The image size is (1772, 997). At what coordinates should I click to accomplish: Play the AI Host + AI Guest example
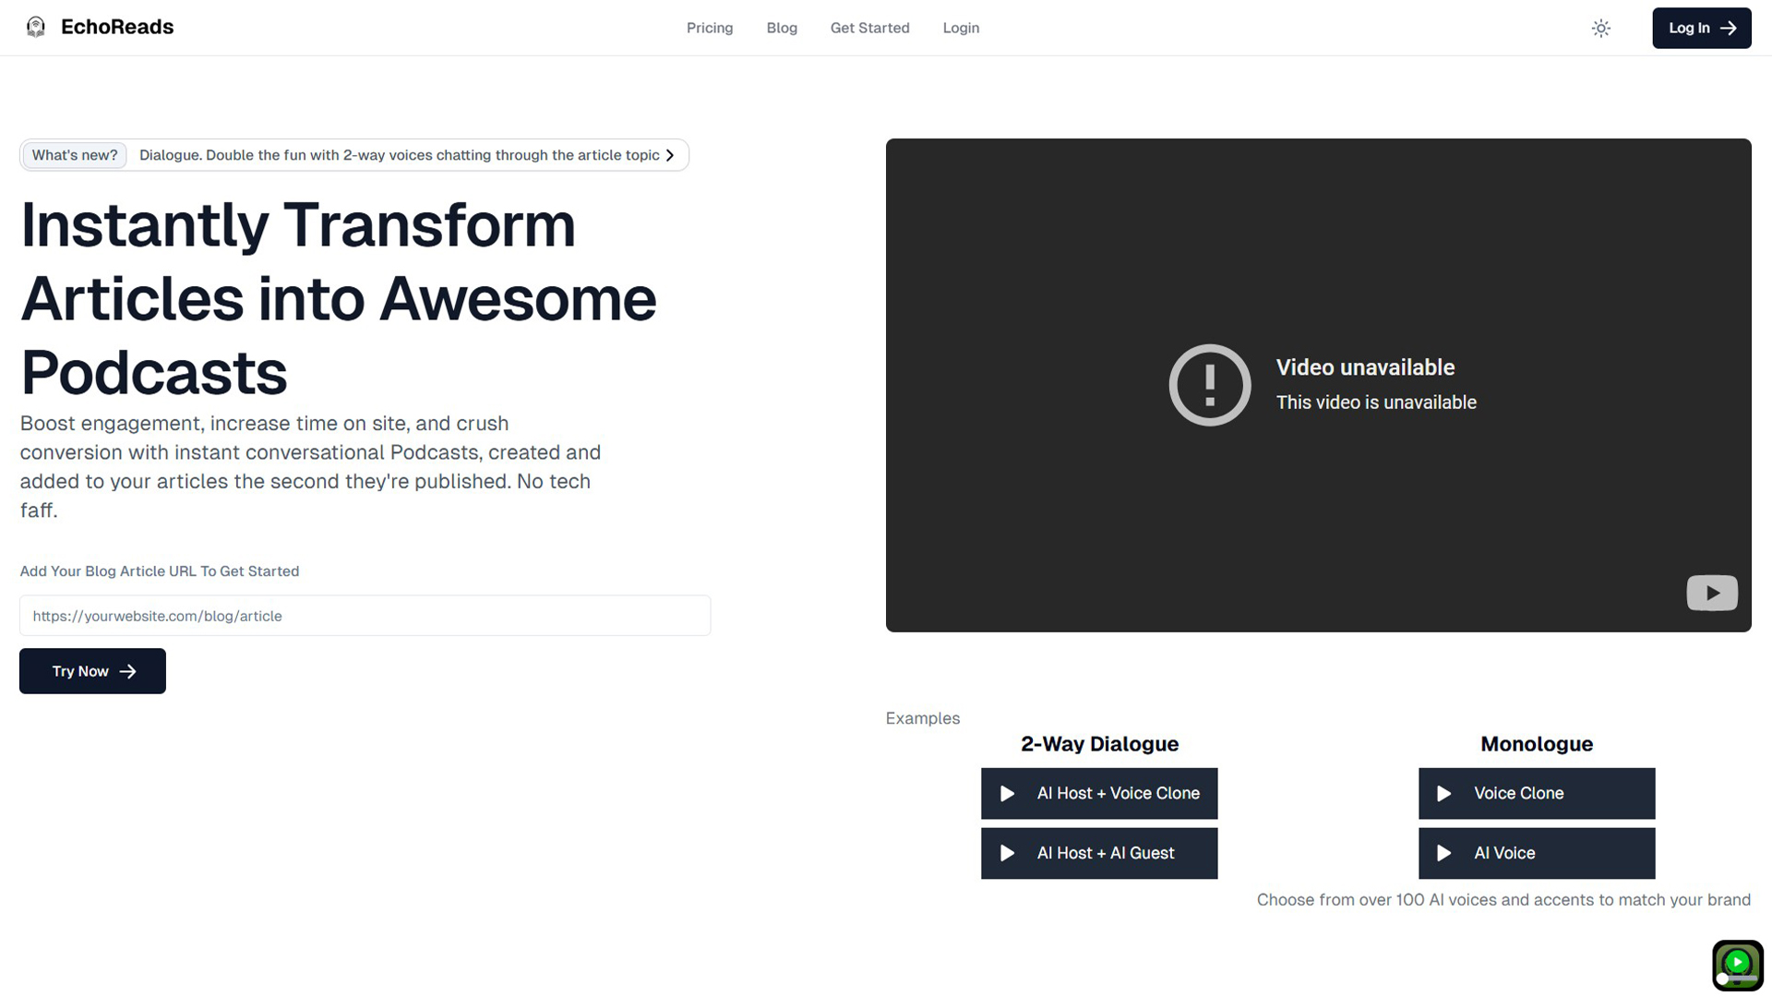point(1099,853)
